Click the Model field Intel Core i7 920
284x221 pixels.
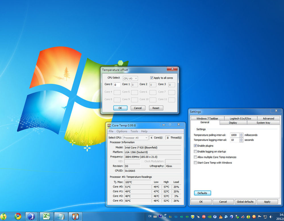(x=153, y=147)
